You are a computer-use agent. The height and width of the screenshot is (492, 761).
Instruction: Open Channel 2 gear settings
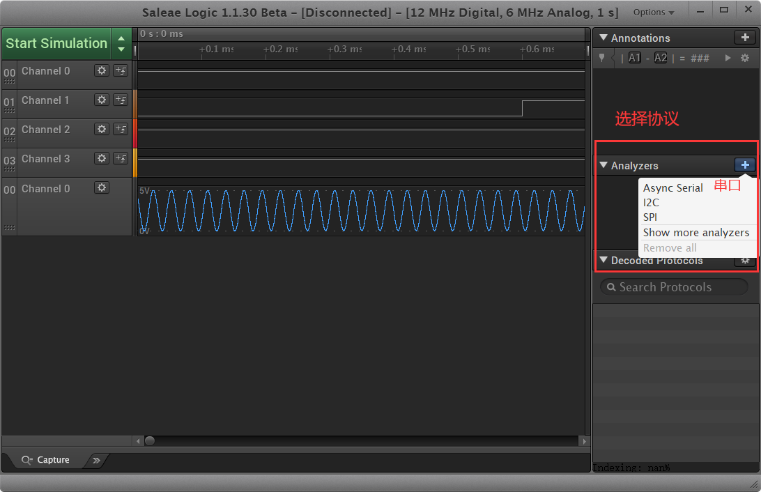point(102,129)
